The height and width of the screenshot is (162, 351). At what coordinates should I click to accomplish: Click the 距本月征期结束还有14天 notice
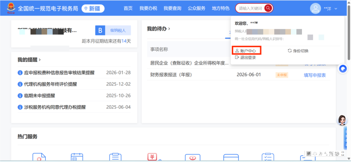(x=106, y=41)
